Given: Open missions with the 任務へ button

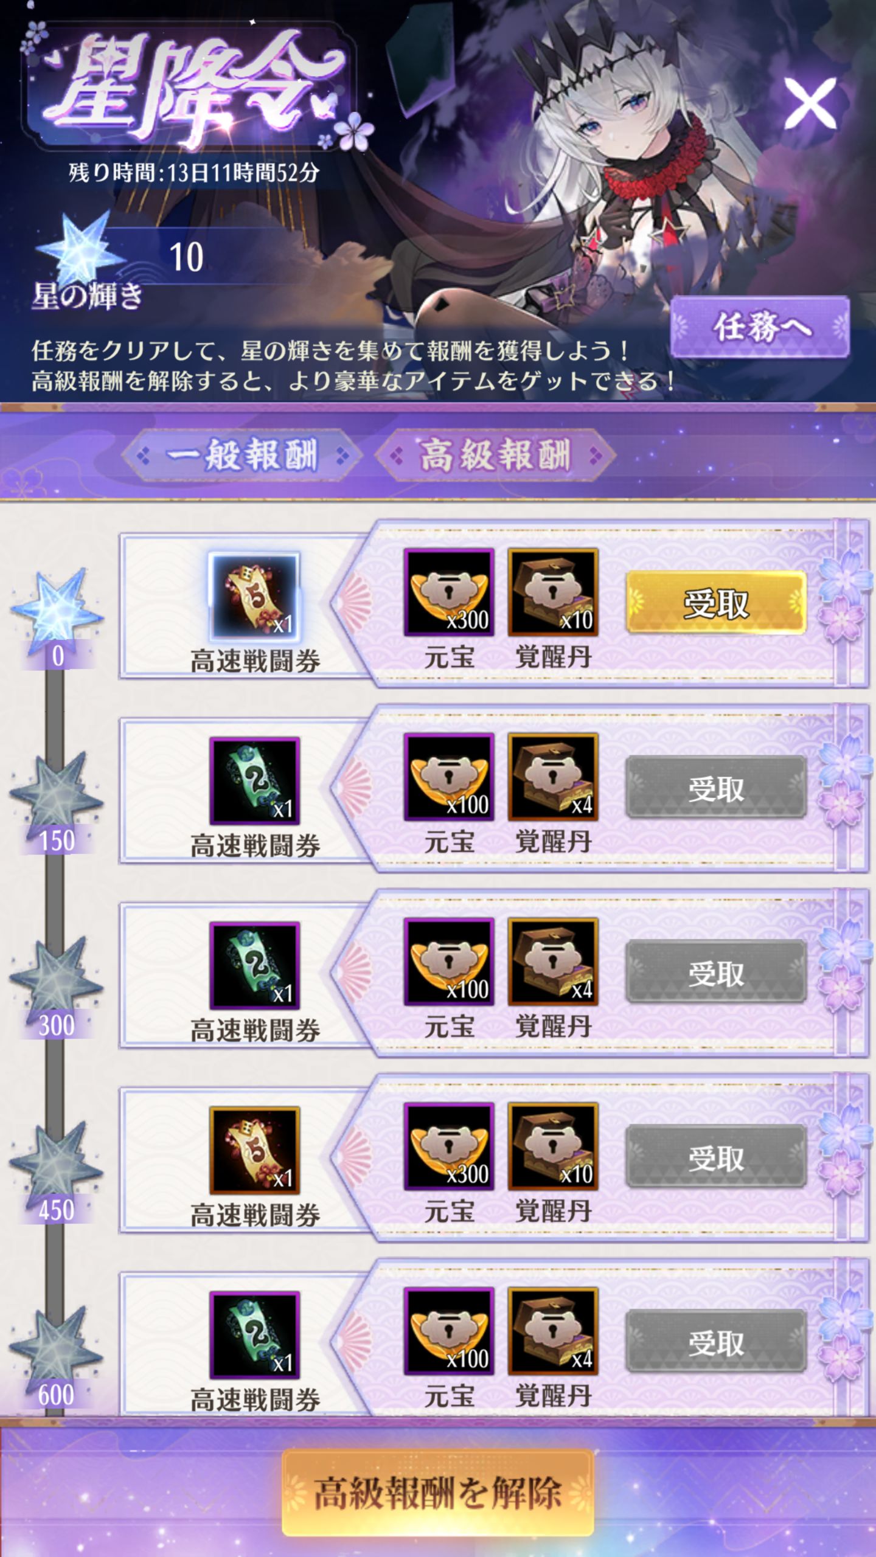Looking at the screenshot, I should pos(760,327).
